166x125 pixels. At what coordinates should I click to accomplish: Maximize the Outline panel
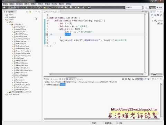(161, 12)
